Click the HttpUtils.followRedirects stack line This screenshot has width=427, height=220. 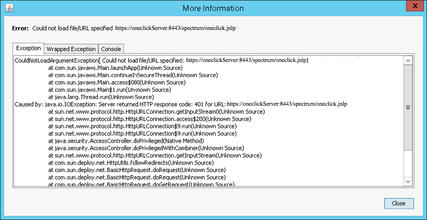point(130,162)
